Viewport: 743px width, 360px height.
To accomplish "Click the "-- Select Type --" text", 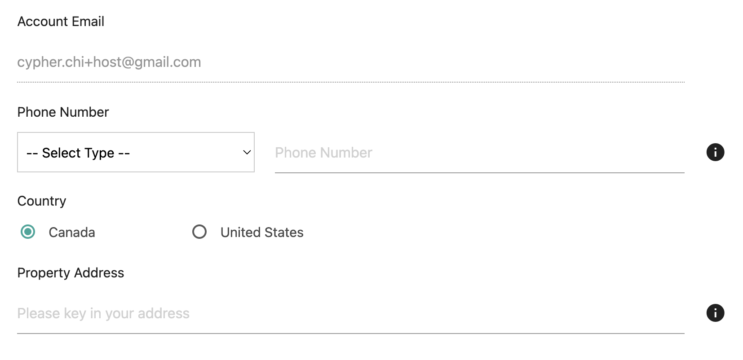I will 78,153.
